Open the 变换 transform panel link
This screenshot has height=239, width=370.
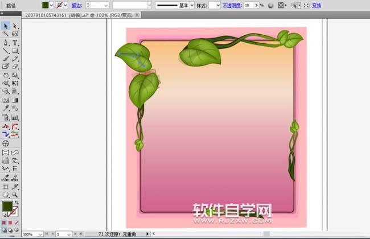[x=316, y=6]
